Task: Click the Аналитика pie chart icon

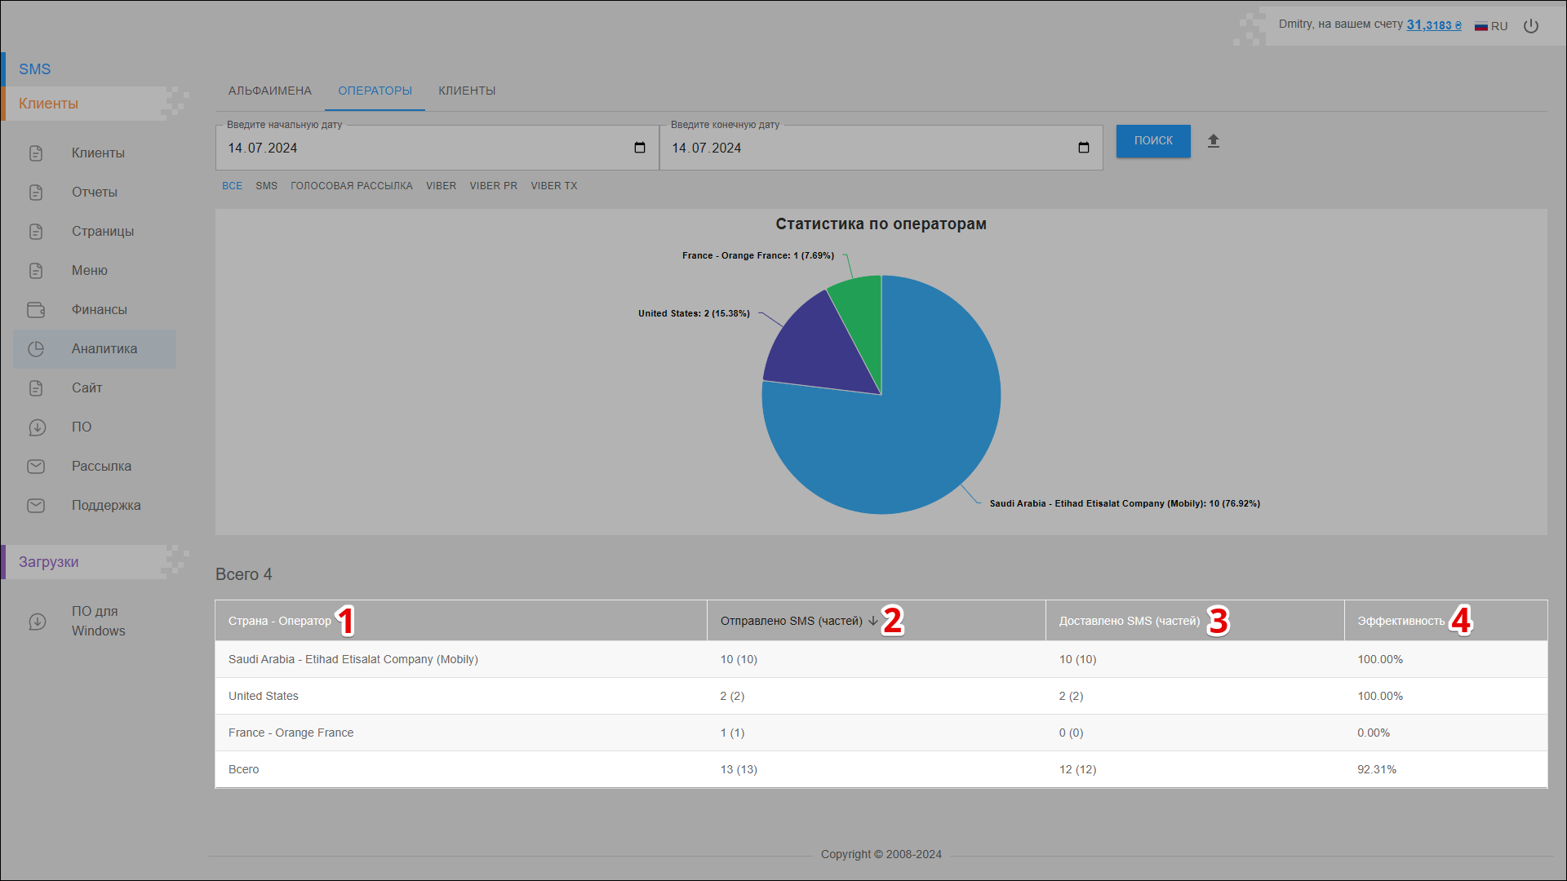Action: pos(36,349)
